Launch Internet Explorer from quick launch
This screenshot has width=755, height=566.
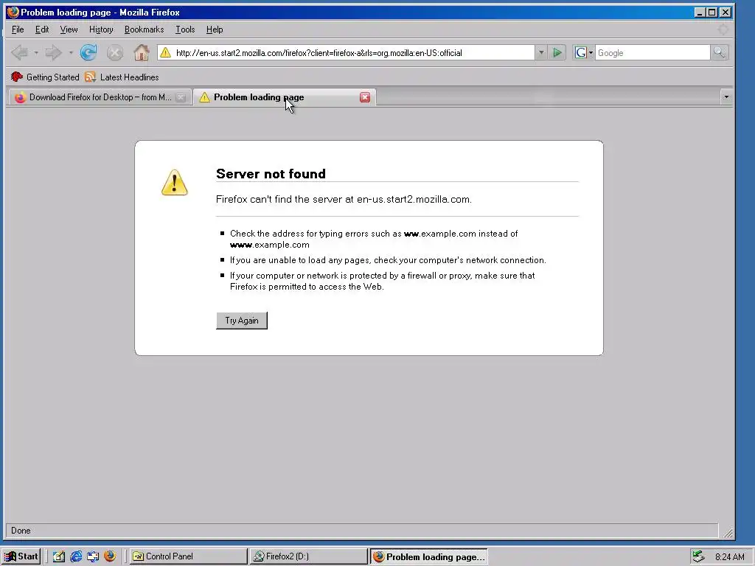coord(76,556)
